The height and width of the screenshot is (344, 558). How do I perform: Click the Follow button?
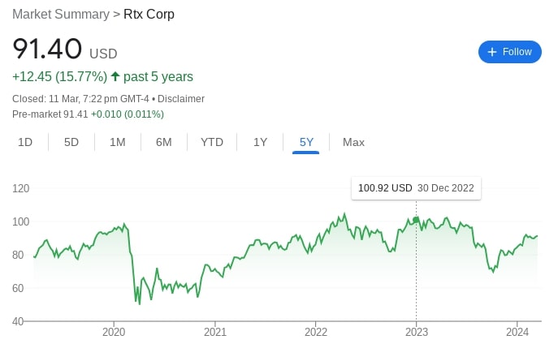[x=509, y=52]
